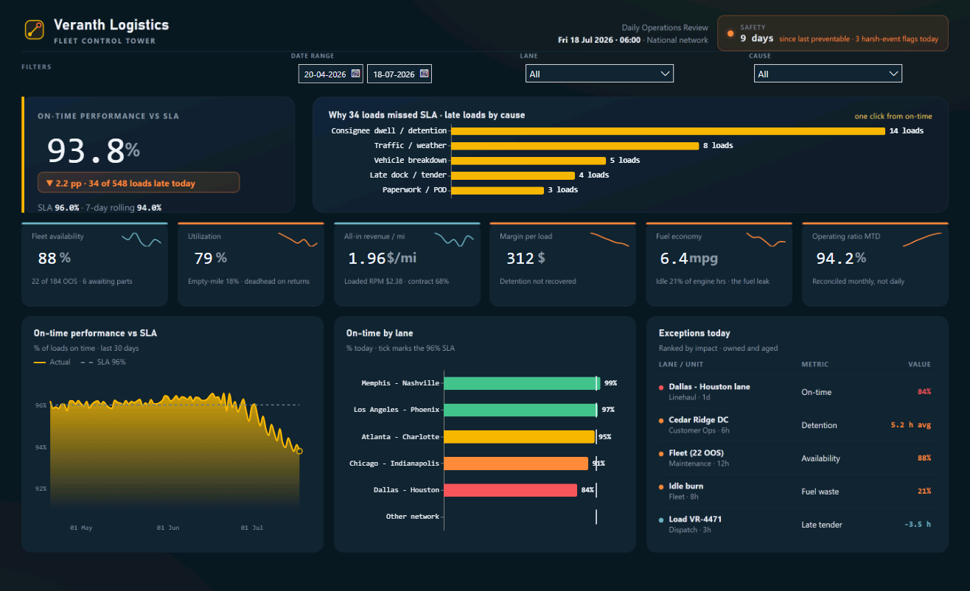Click orange dot beside Fleet (22 OOS)
This screenshot has width=970, height=591.
(x=662, y=453)
